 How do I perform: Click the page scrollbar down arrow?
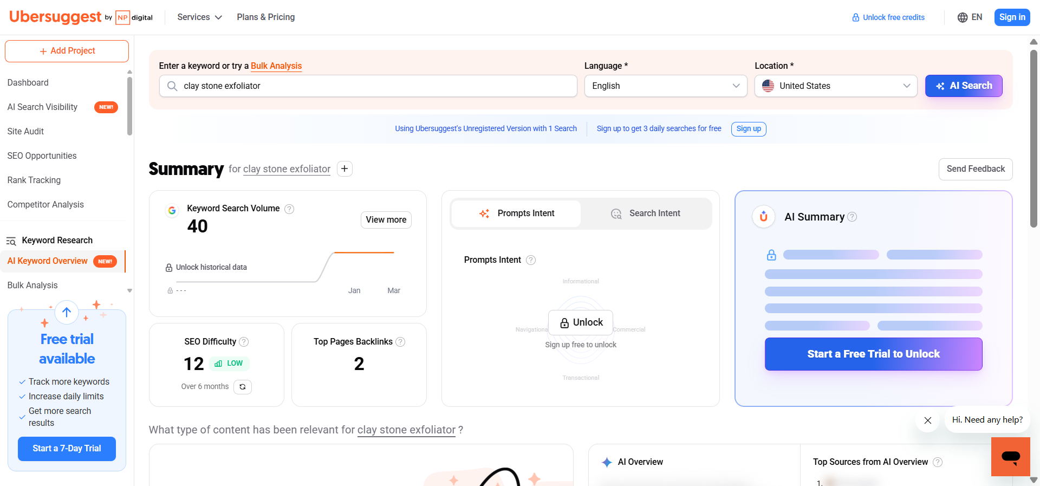click(1033, 480)
